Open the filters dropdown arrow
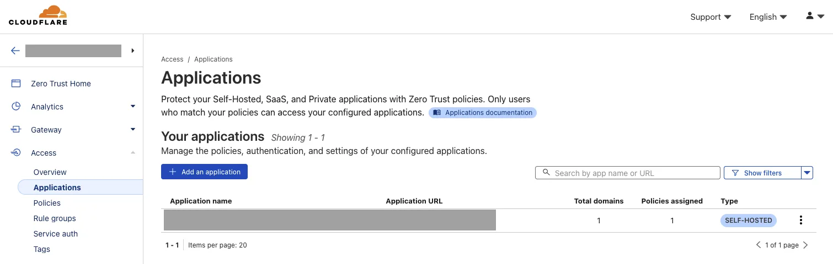The image size is (833, 264). point(808,173)
